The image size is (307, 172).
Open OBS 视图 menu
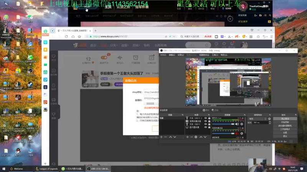[181, 55]
